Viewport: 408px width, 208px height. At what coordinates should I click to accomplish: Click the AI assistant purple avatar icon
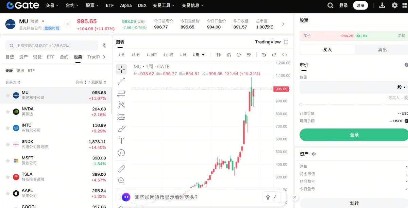126,197
